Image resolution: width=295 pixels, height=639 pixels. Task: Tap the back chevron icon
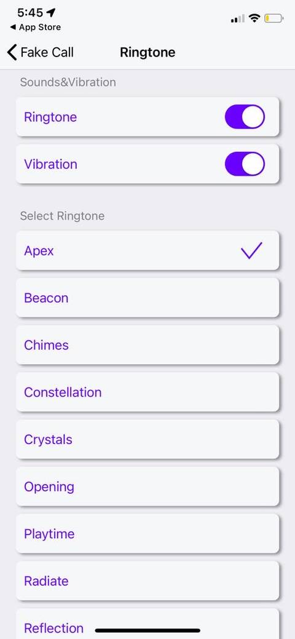12,52
